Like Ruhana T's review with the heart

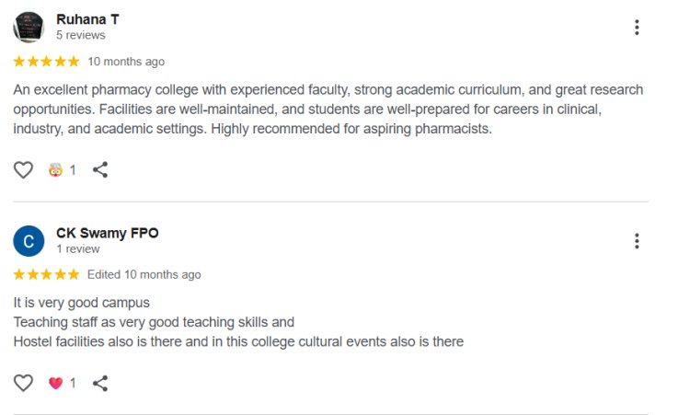[x=23, y=169]
